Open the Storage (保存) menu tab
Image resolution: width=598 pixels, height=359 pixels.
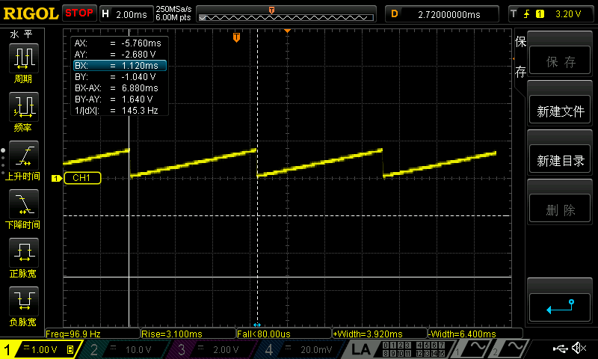coord(520,56)
